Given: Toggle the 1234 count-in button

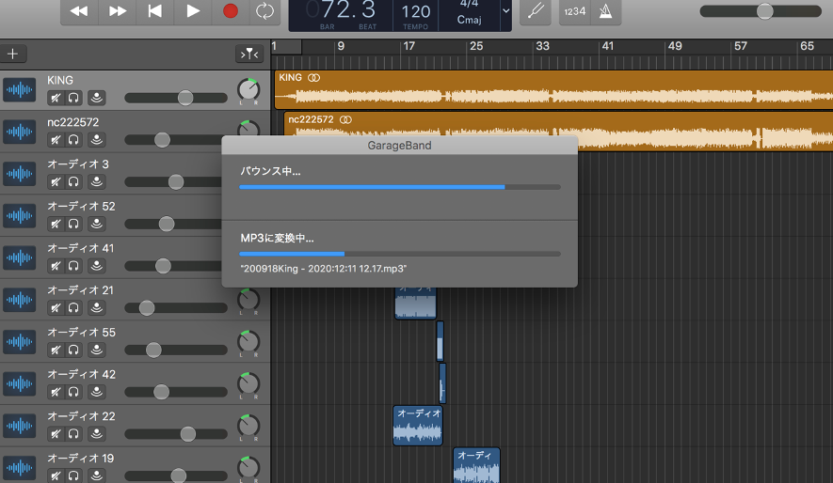Looking at the screenshot, I should [575, 11].
